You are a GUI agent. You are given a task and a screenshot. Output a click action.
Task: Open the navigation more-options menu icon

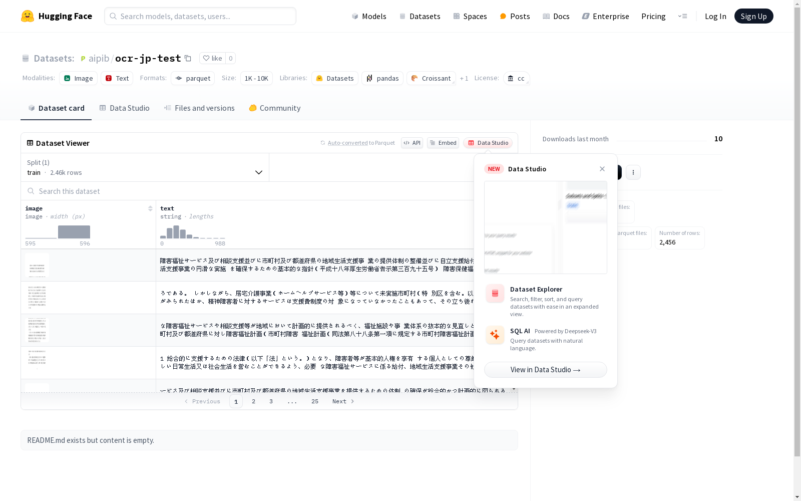pyautogui.click(x=682, y=16)
